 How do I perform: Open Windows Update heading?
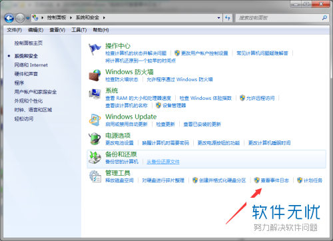coord(131,117)
